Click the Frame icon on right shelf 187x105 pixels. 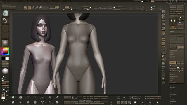click(x=163, y=52)
